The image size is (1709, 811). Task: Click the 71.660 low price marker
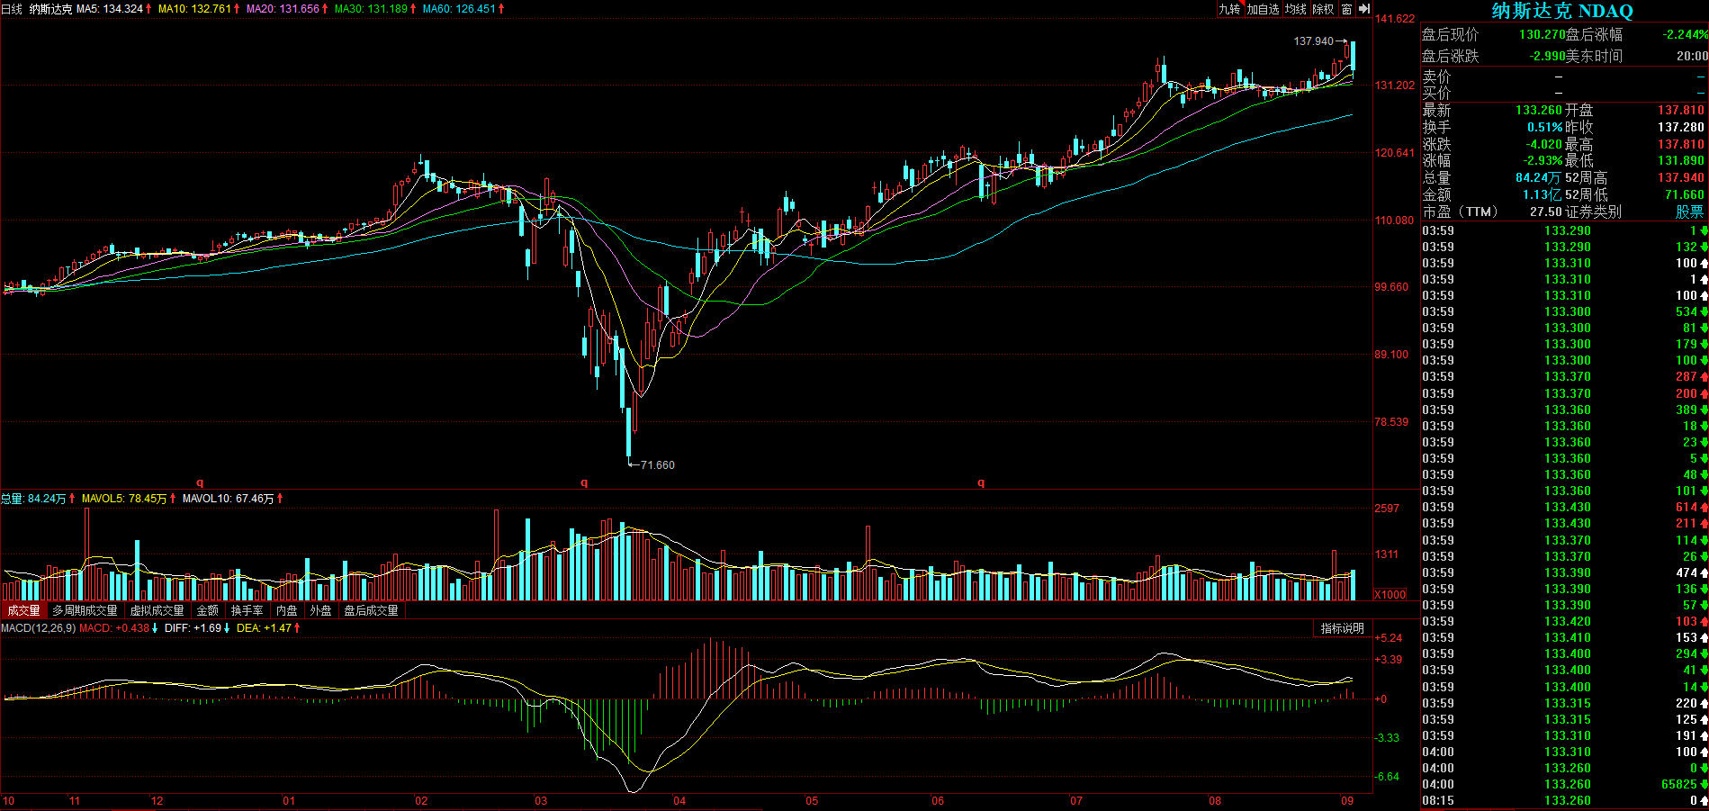point(657,465)
